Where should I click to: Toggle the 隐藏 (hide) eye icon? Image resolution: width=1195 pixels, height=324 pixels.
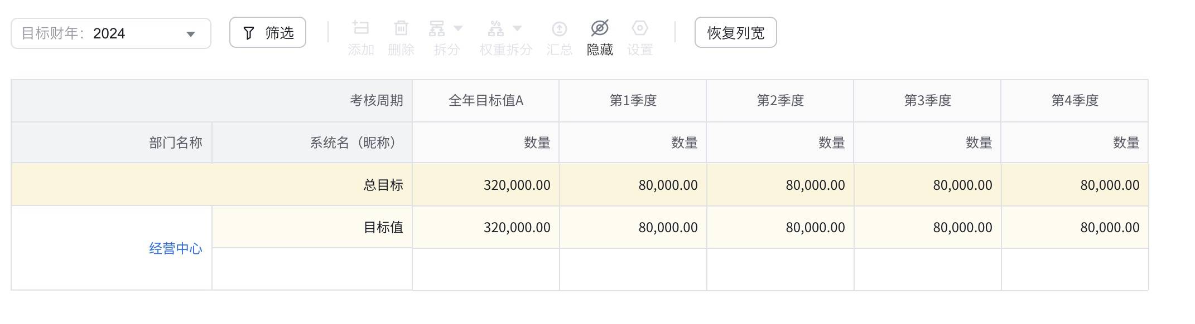pyautogui.click(x=600, y=28)
